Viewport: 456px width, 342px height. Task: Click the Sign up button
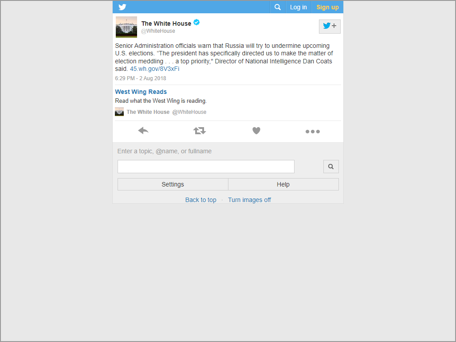[x=327, y=7]
